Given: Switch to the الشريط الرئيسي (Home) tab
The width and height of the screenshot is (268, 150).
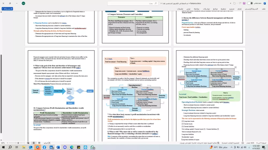Looking at the screenshot, I should click(x=251, y=9).
